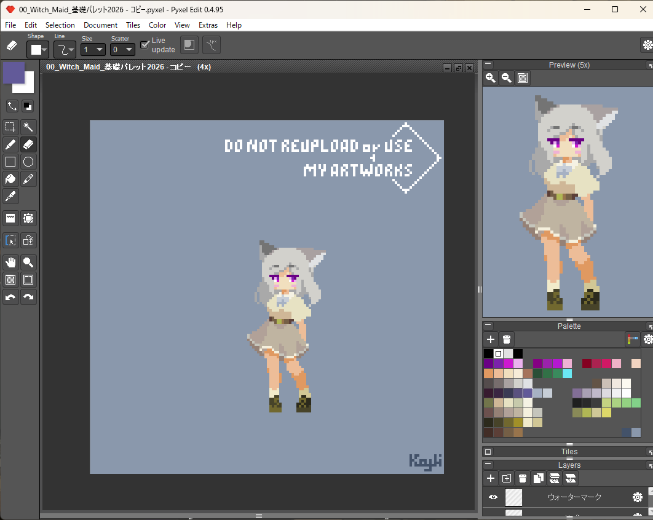Zoom out on the Preview panel
This screenshot has width=653, height=520.
tap(507, 78)
